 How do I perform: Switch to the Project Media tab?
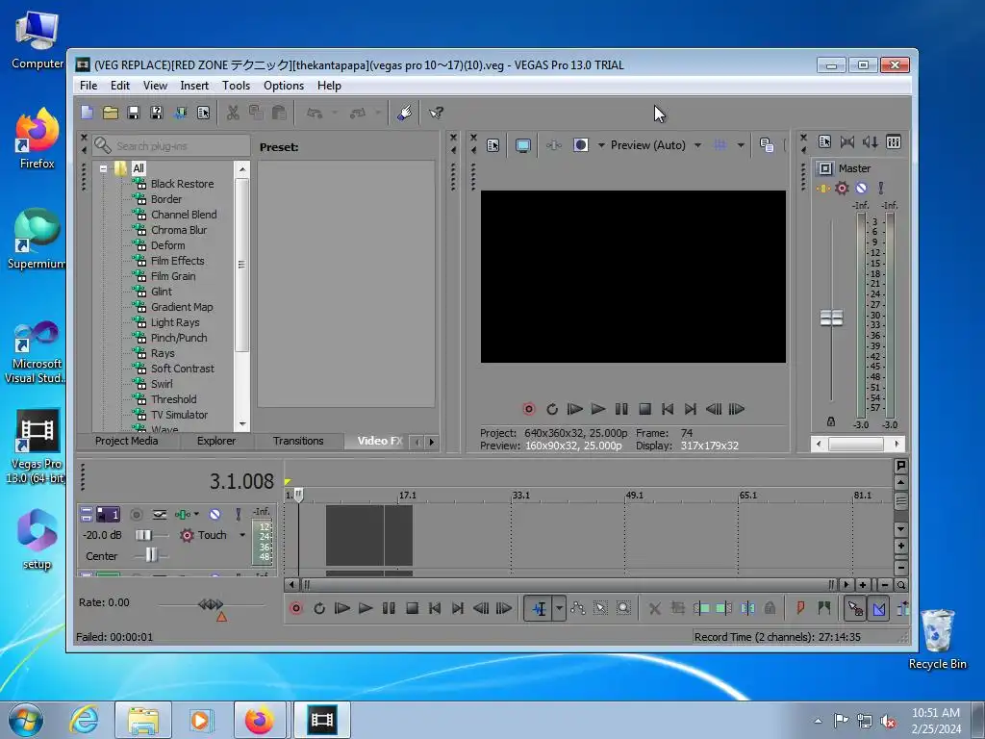tap(127, 441)
